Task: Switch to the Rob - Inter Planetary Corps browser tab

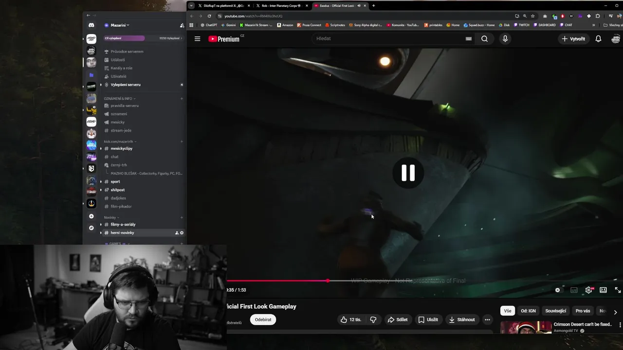Action: tap(281, 6)
